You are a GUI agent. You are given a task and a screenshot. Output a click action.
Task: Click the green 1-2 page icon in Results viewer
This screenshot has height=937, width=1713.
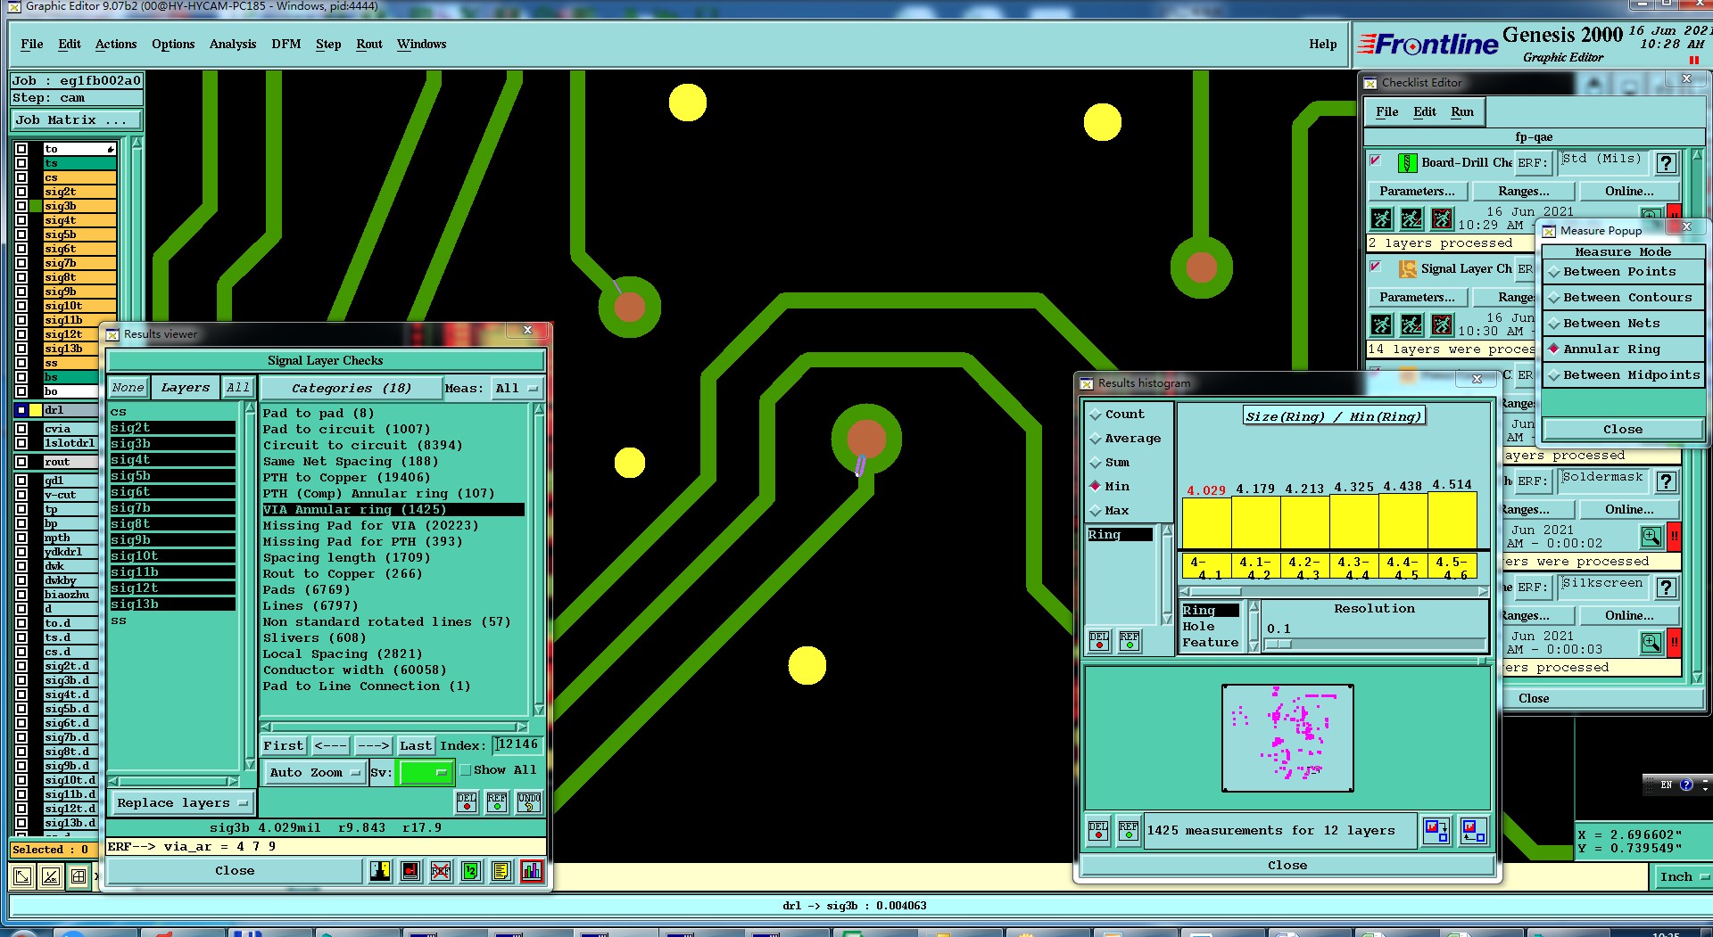[x=471, y=871]
